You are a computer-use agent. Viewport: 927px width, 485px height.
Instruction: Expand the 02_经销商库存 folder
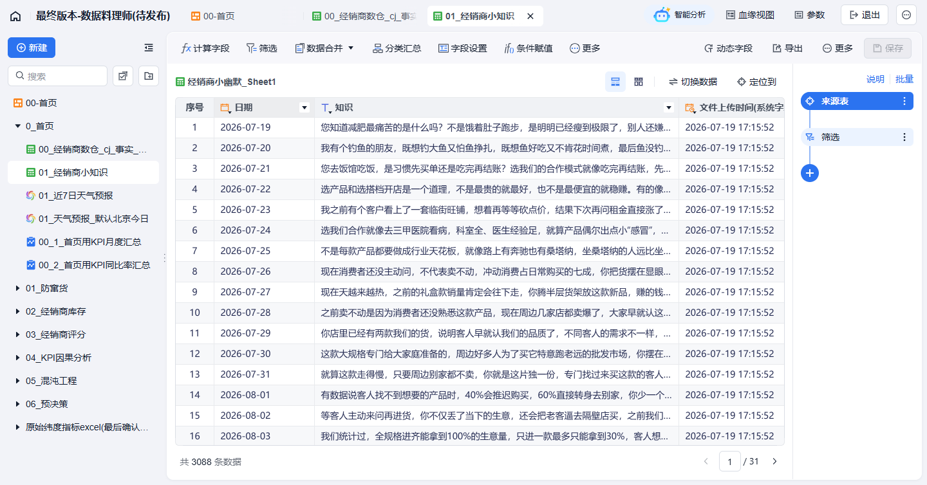pos(18,311)
